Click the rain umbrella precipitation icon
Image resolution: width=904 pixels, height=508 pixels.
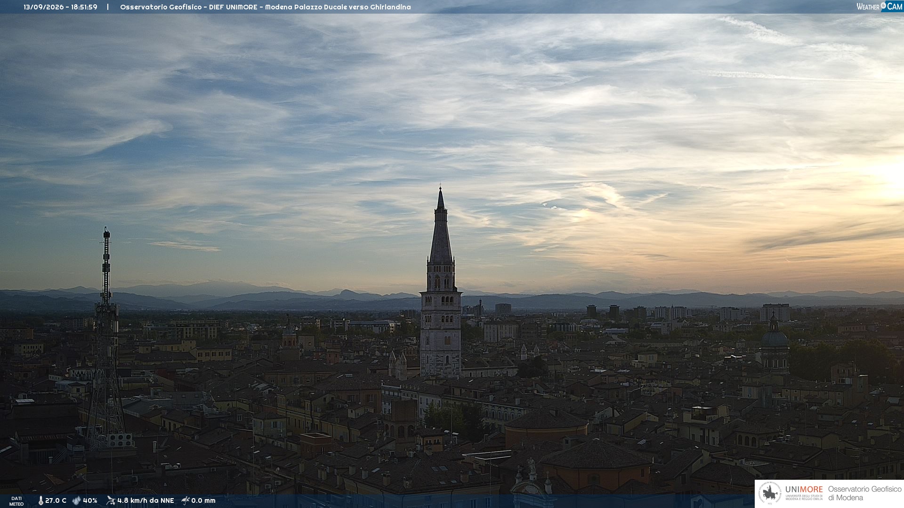coord(186,500)
